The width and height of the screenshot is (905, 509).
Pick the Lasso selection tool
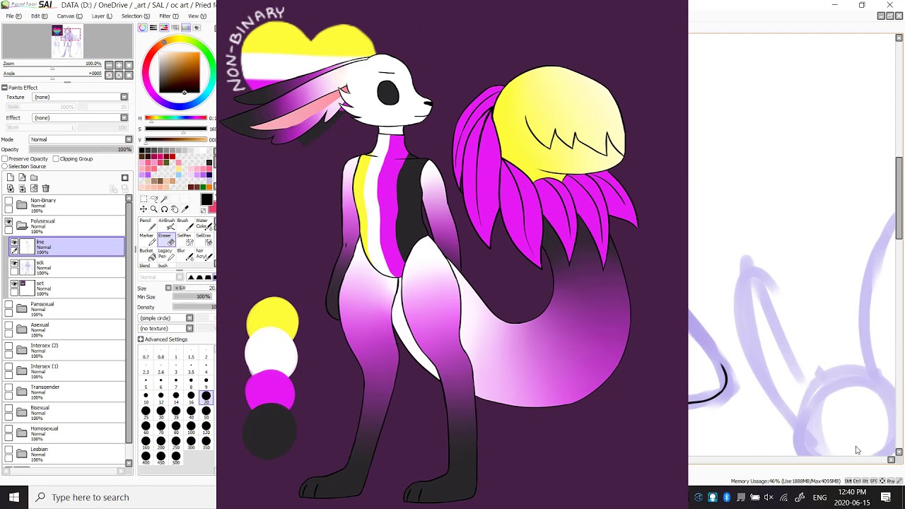click(153, 199)
